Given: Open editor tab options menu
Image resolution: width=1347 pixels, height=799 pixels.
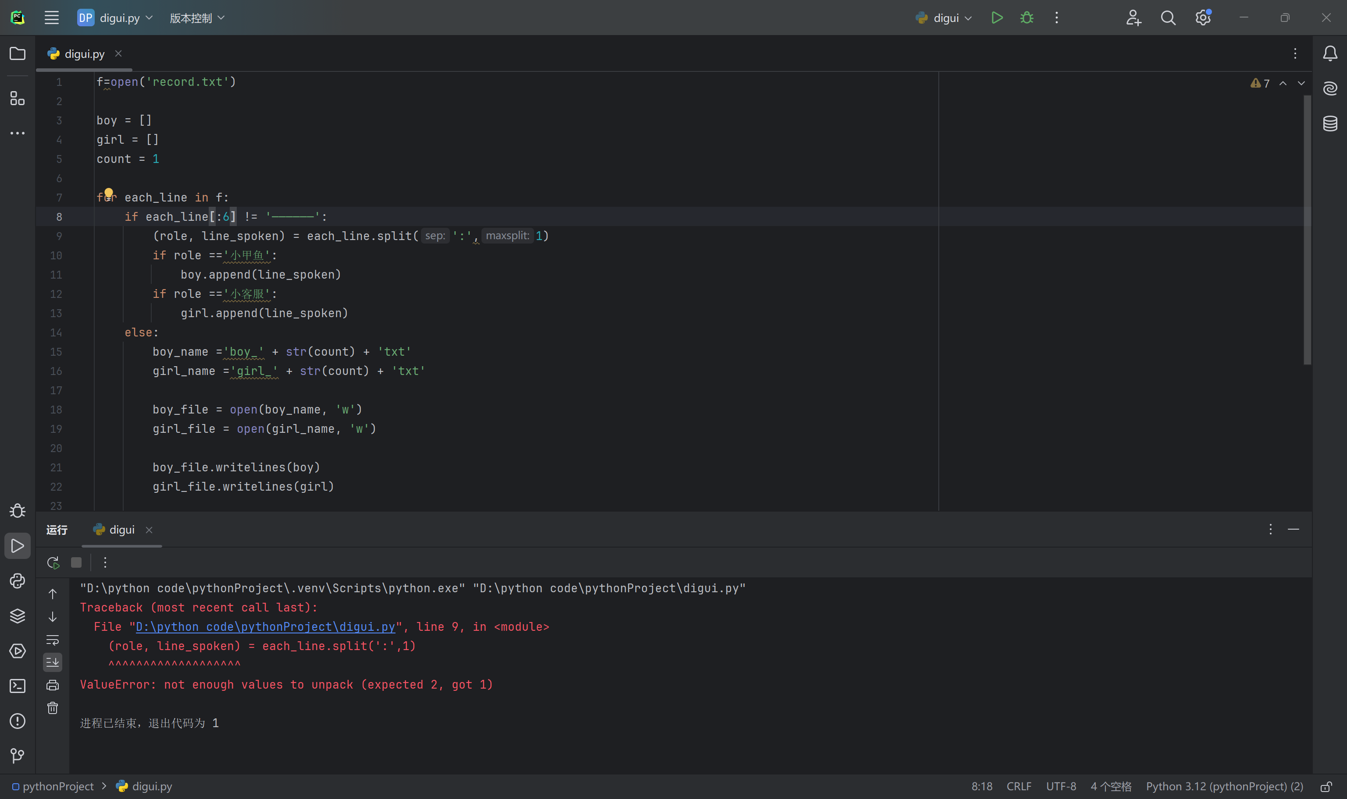Looking at the screenshot, I should tap(1295, 53).
